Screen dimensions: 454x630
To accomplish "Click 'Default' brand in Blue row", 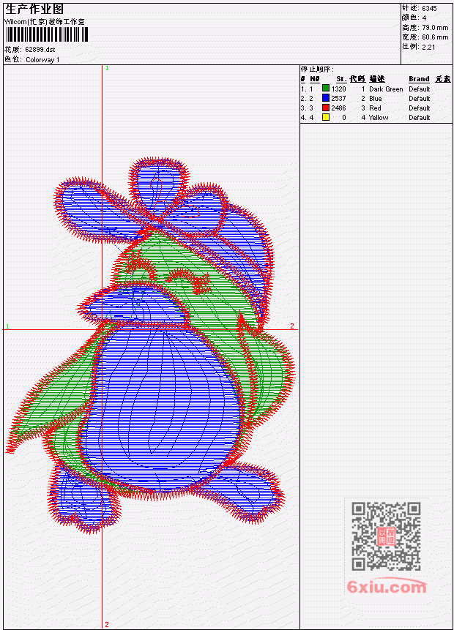I will coord(420,99).
